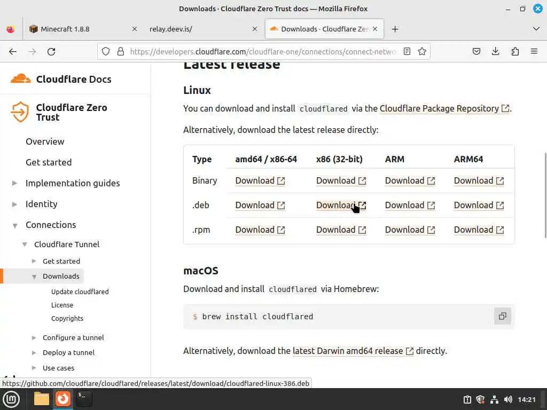Toggle Reader View icon in address bar
This screenshot has width=547, height=410.
(407, 52)
